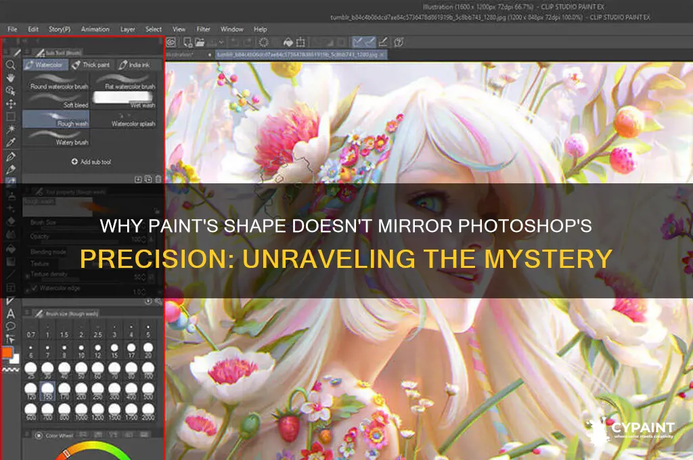
Task: Select the Move layer arrows tool
Action: click(11, 104)
